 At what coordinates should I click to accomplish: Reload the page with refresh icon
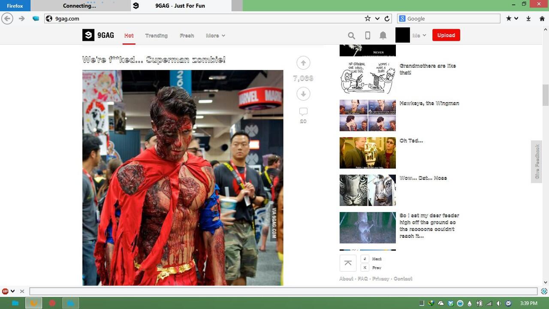tap(387, 18)
